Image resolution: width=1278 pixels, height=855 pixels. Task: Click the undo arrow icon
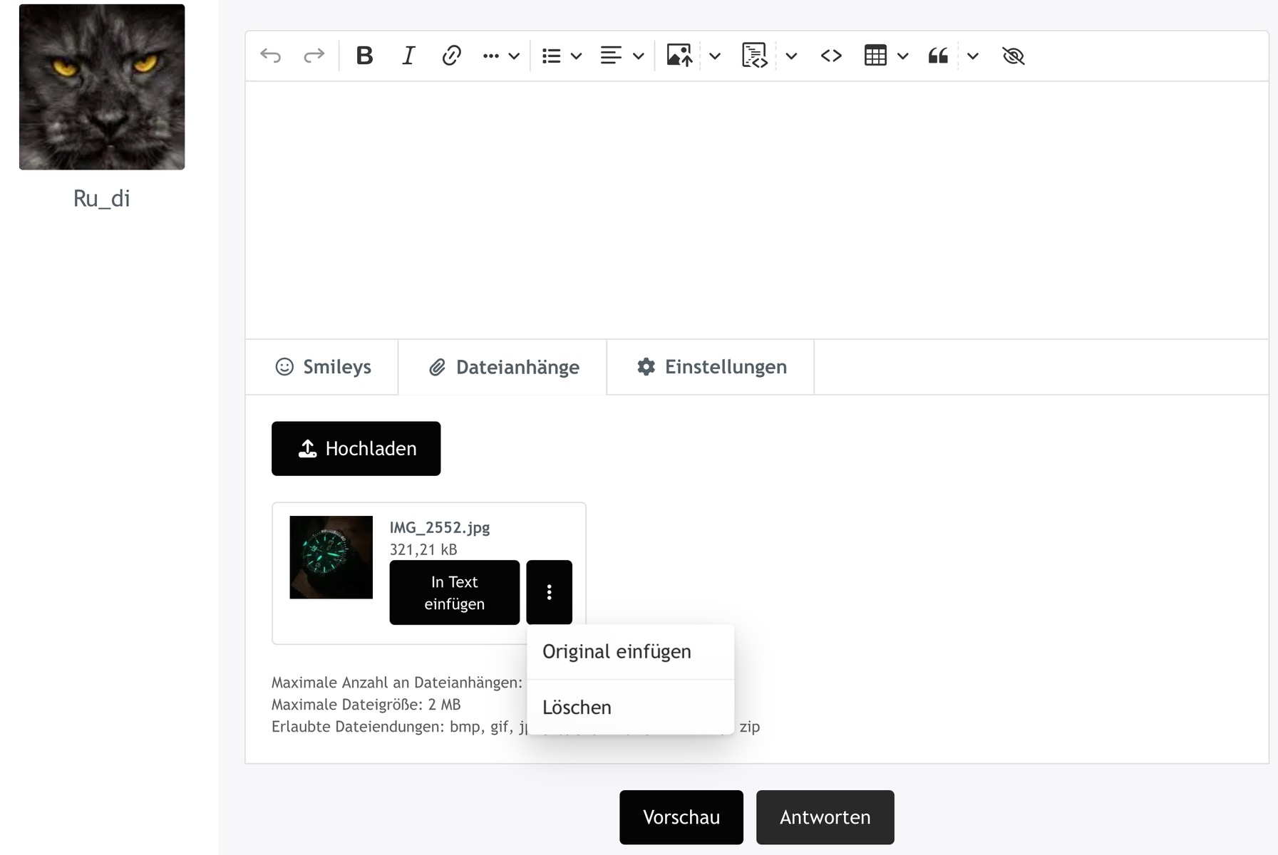tap(271, 56)
